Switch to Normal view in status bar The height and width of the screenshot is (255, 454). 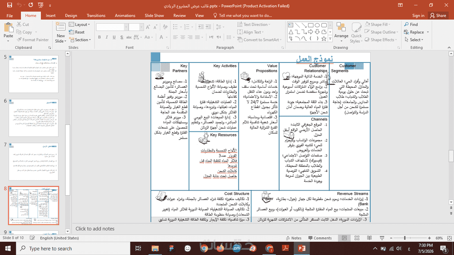344,238
